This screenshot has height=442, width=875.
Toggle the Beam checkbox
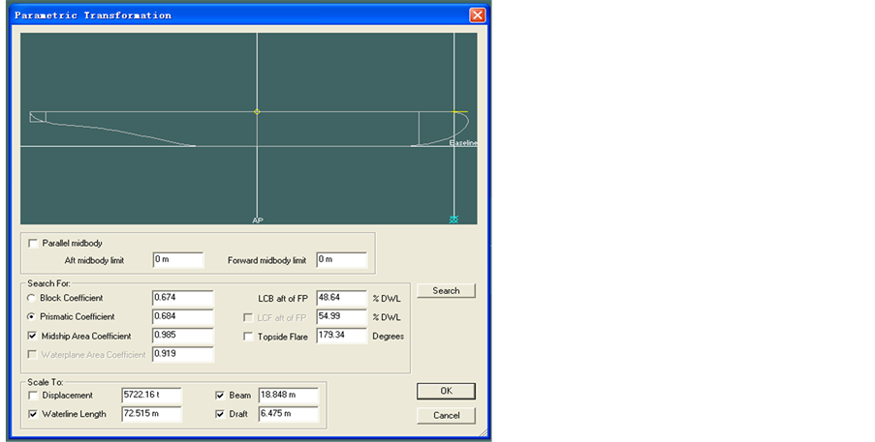click(x=220, y=396)
